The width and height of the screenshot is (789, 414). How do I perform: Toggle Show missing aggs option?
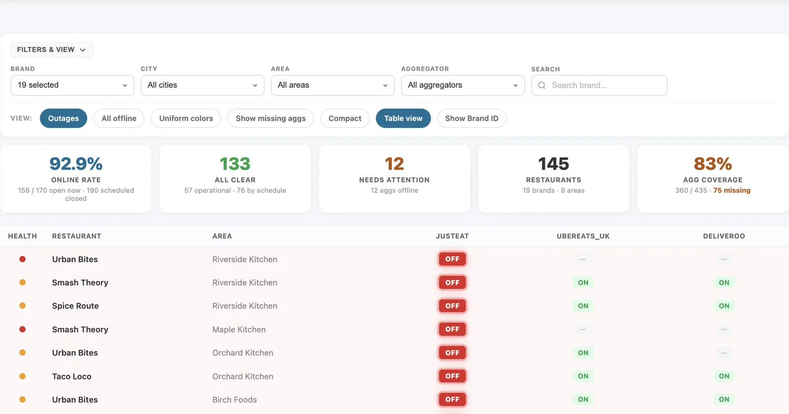point(271,118)
